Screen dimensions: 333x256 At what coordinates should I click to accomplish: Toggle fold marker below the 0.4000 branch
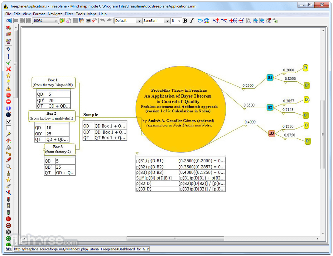pos(245,126)
